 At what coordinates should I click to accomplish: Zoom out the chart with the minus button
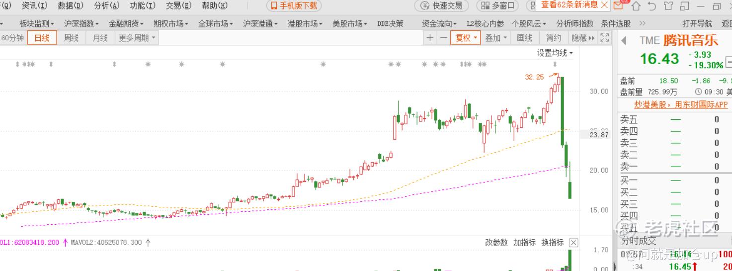tap(443, 38)
